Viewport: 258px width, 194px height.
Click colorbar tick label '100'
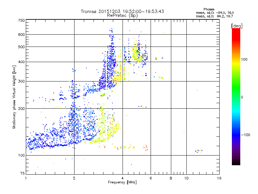coord(244,59)
